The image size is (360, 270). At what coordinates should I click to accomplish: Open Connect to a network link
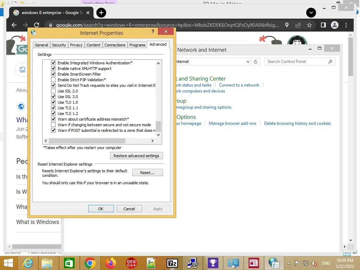coord(239,85)
